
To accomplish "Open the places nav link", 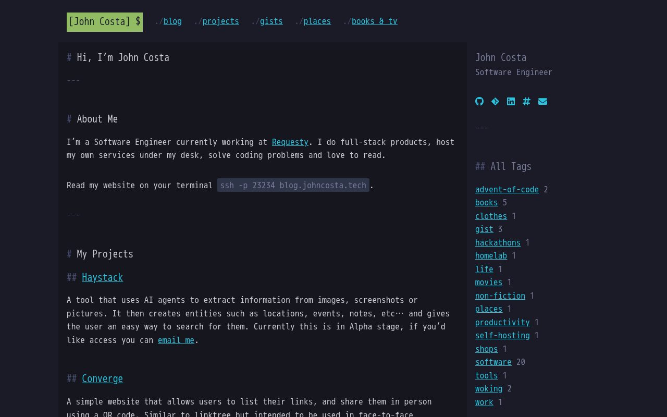I will point(317,21).
